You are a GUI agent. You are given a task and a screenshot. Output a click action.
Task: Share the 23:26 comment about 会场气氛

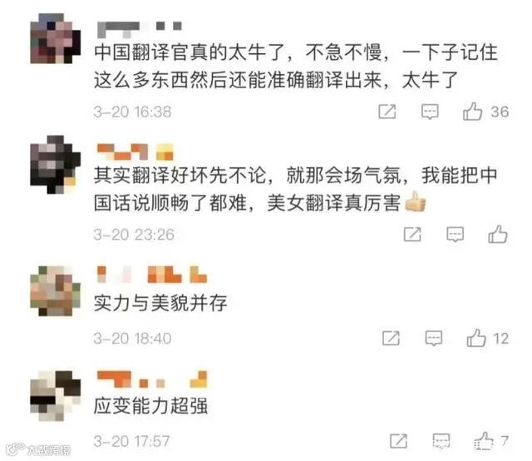pyautogui.click(x=412, y=234)
